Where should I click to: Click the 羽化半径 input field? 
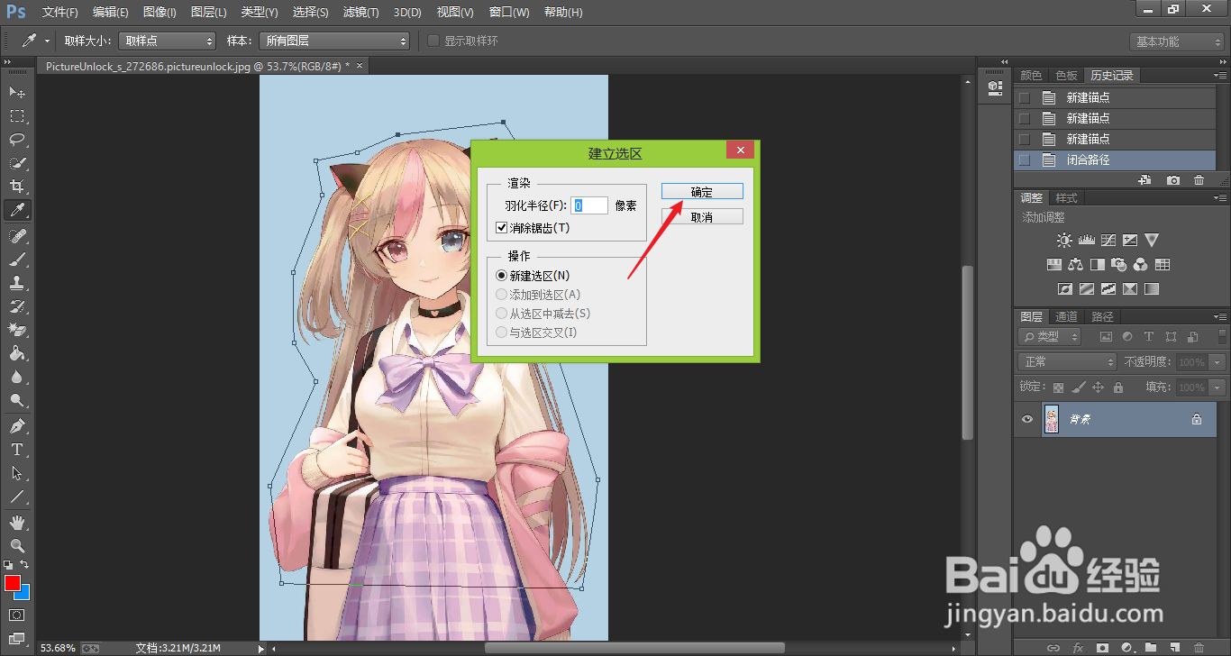click(x=589, y=205)
